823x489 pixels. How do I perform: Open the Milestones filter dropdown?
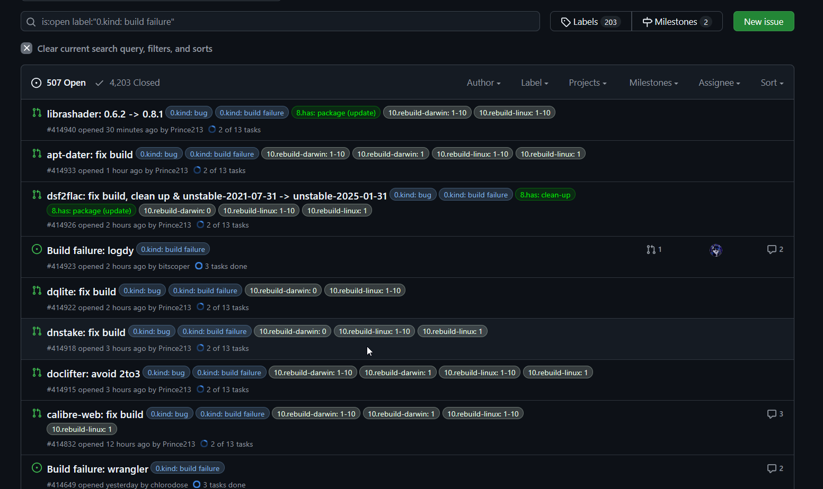653,83
